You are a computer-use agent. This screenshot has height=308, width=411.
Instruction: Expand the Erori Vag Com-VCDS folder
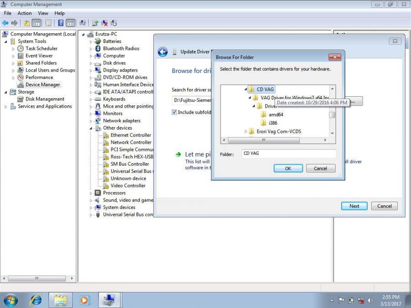[247, 131]
